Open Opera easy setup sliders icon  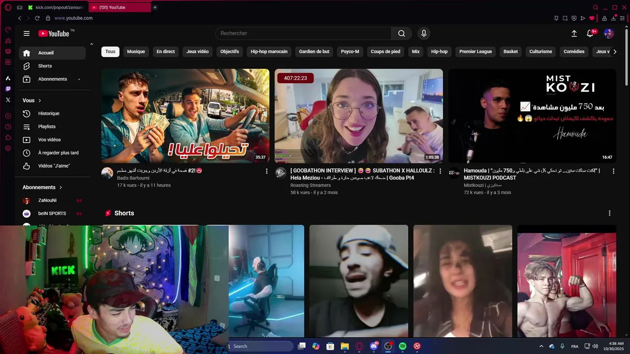coord(623,18)
